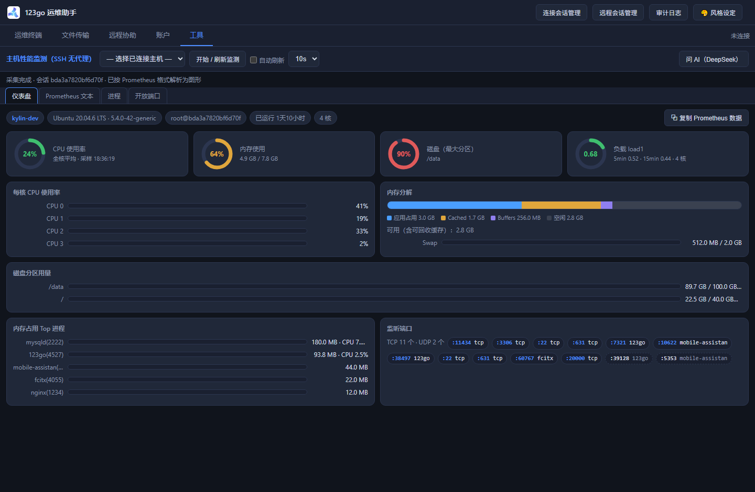Click the Ubuntu 20.04.6 LTS system chip

[105, 118]
